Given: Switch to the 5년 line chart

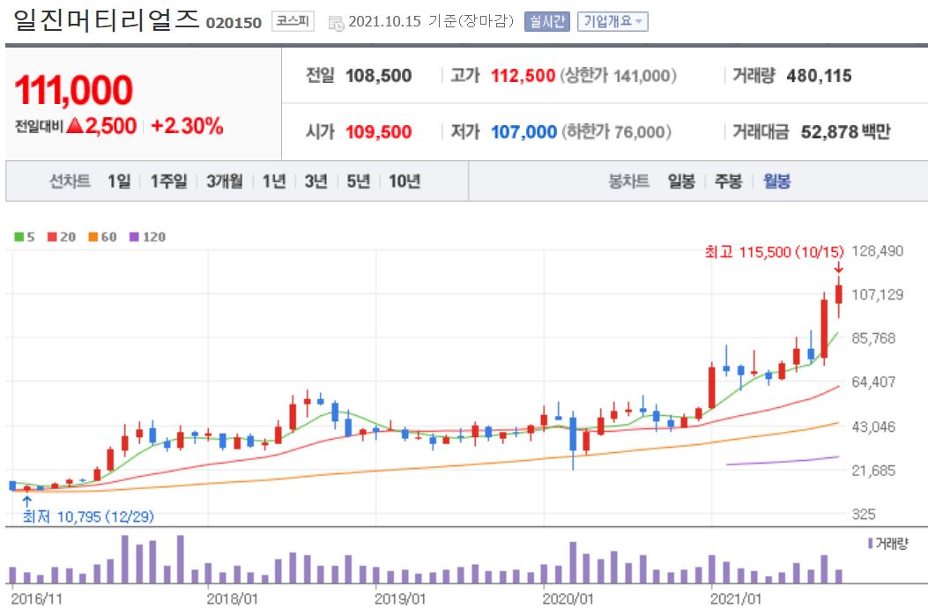Looking at the screenshot, I should (x=358, y=181).
